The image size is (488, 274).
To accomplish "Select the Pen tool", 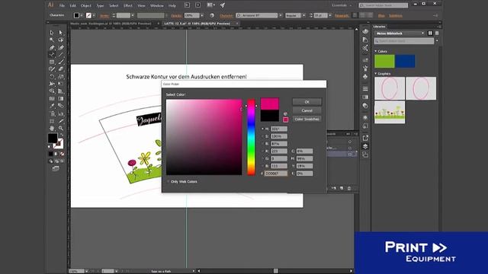I will 52,47.
